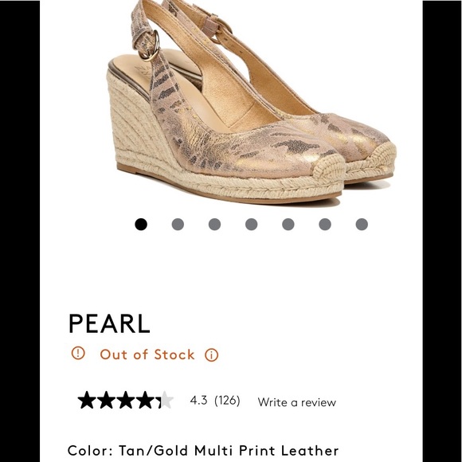Click the info icon after Out of Stock
The height and width of the screenshot is (462, 462).
click(x=212, y=355)
